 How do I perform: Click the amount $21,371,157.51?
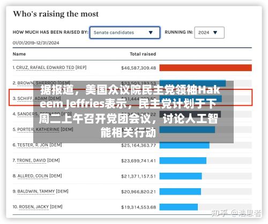coord(139,176)
